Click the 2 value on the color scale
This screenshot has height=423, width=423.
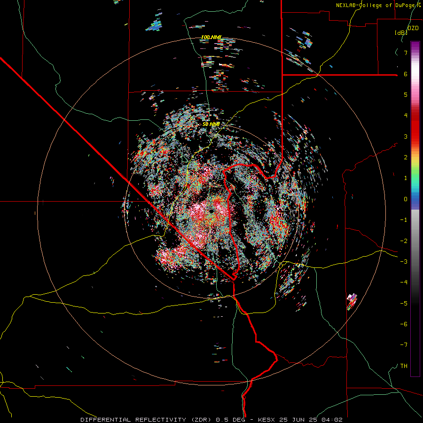pyautogui.click(x=406, y=157)
